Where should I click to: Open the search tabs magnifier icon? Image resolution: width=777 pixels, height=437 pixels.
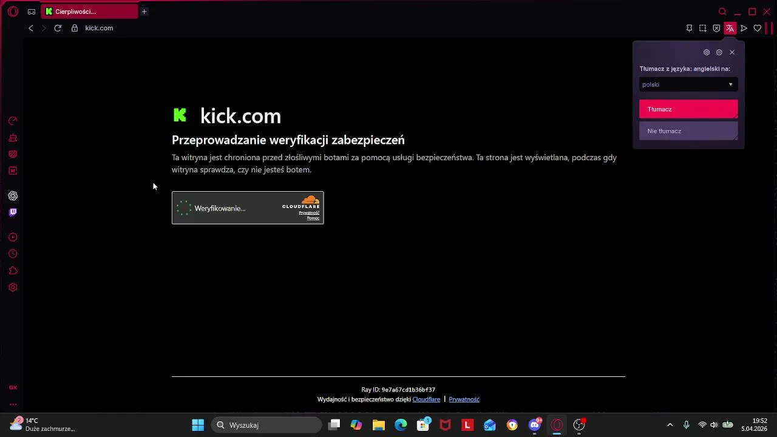pyautogui.click(x=722, y=12)
